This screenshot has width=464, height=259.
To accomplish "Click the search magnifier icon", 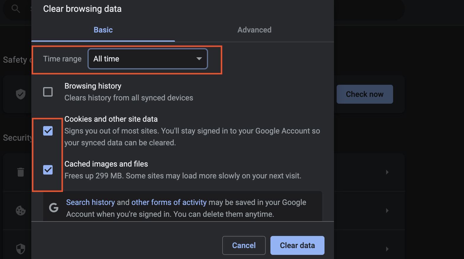I will click(16, 9).
